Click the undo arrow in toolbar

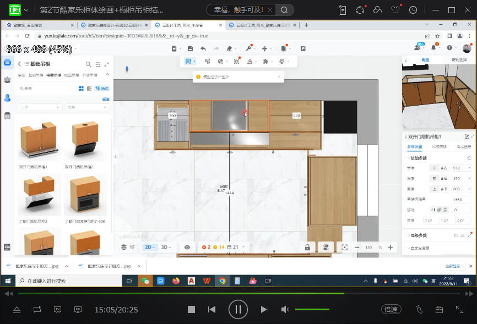[x=203, y=48]
